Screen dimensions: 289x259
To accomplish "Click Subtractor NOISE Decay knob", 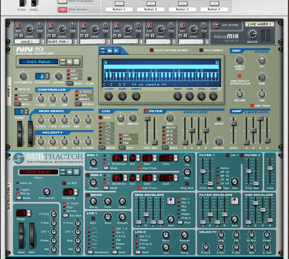I will [93, 201].
